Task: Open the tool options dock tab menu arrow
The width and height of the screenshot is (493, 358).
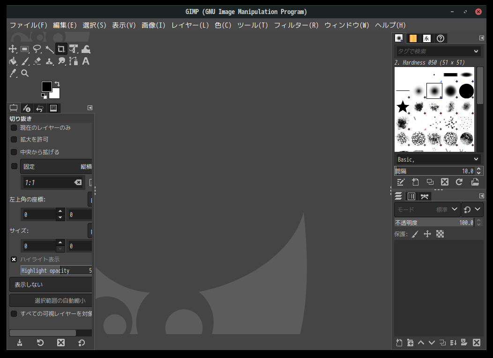Action: [90, 108]
